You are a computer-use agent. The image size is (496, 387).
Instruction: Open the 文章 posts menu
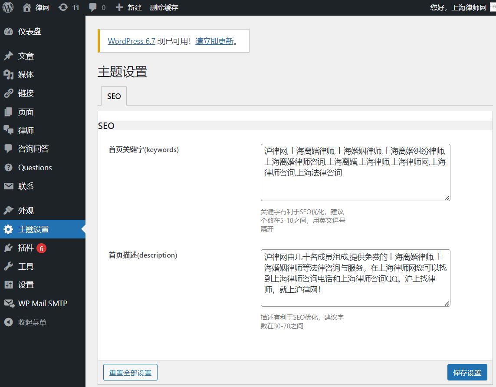click(26, 56)
